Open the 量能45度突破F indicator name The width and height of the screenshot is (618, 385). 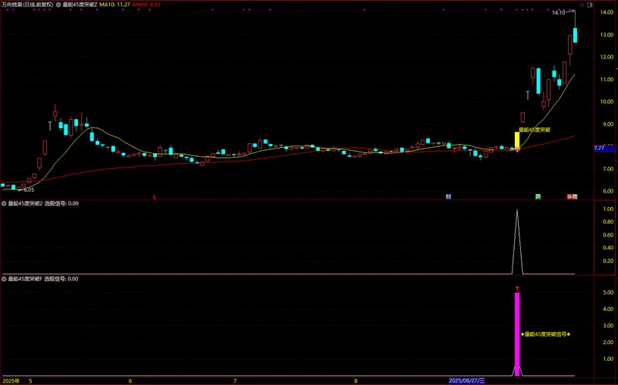[x=25, y=279]
